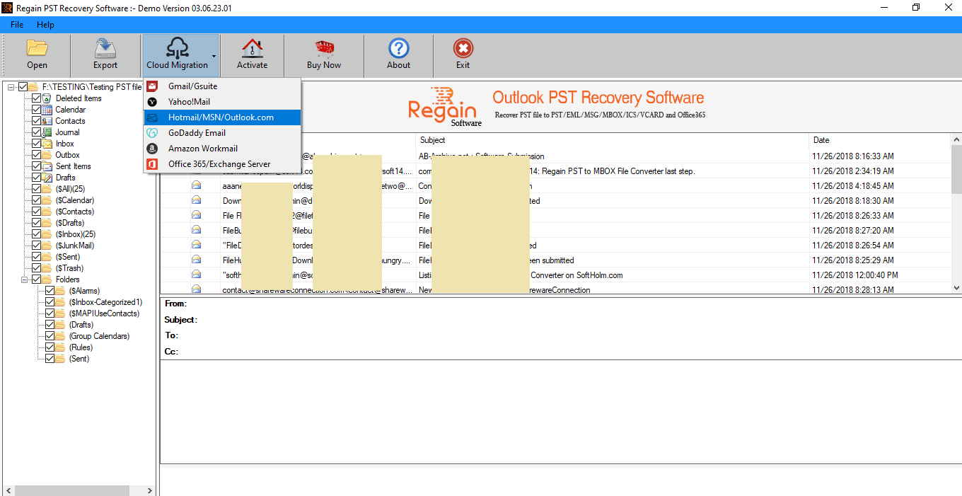Toggle the ($JunkMail) folder checkbox

pos(37,246)
